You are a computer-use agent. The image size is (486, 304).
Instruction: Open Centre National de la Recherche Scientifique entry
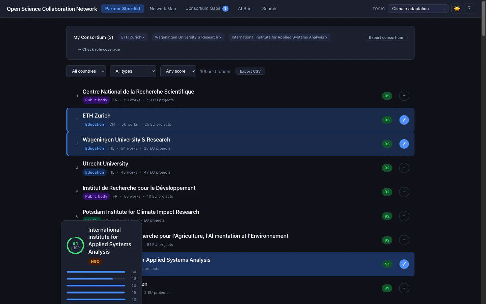point(138,92)
